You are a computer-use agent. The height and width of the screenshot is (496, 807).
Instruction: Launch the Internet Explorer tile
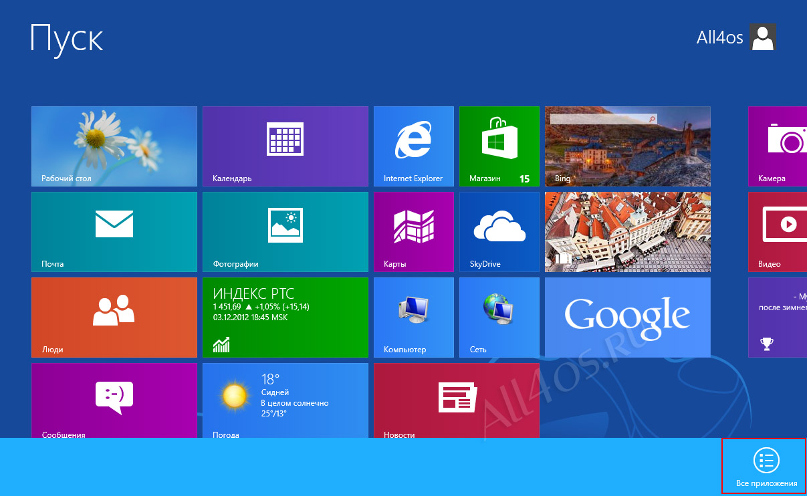[414, 146]
